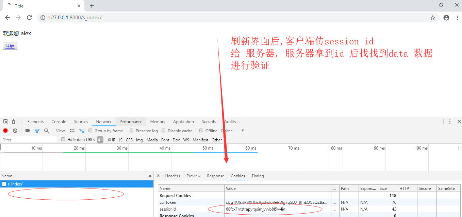The width and height of the screenshot is (462, 217).
Task: Click the browser forward arrow
Action: click(x=18, y=18)
